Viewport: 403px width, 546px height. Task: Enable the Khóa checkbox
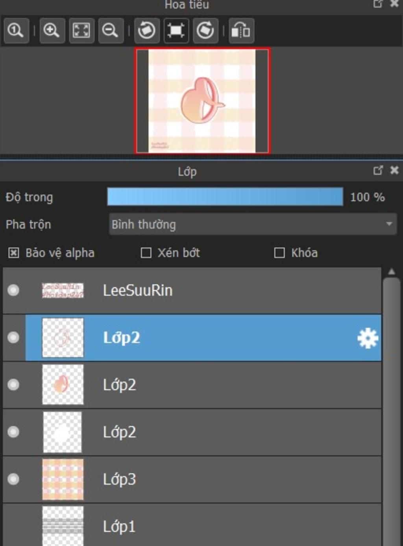click(279, 253)
